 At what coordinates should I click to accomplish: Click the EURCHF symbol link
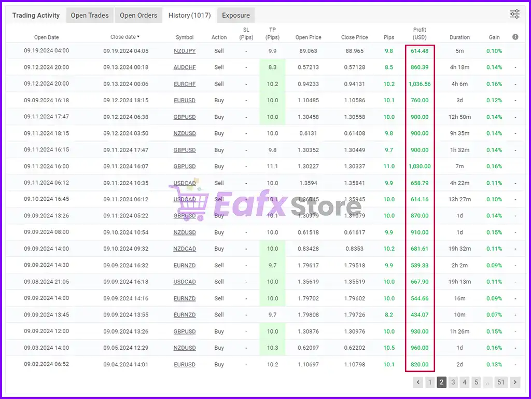[x=185, y=84]
